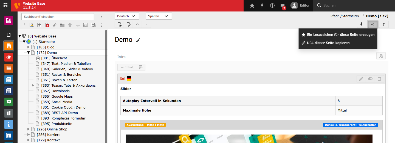Select [357] Downloads page in the tree
This screenshot has width=395, height=143.
(x=55, y=91)
